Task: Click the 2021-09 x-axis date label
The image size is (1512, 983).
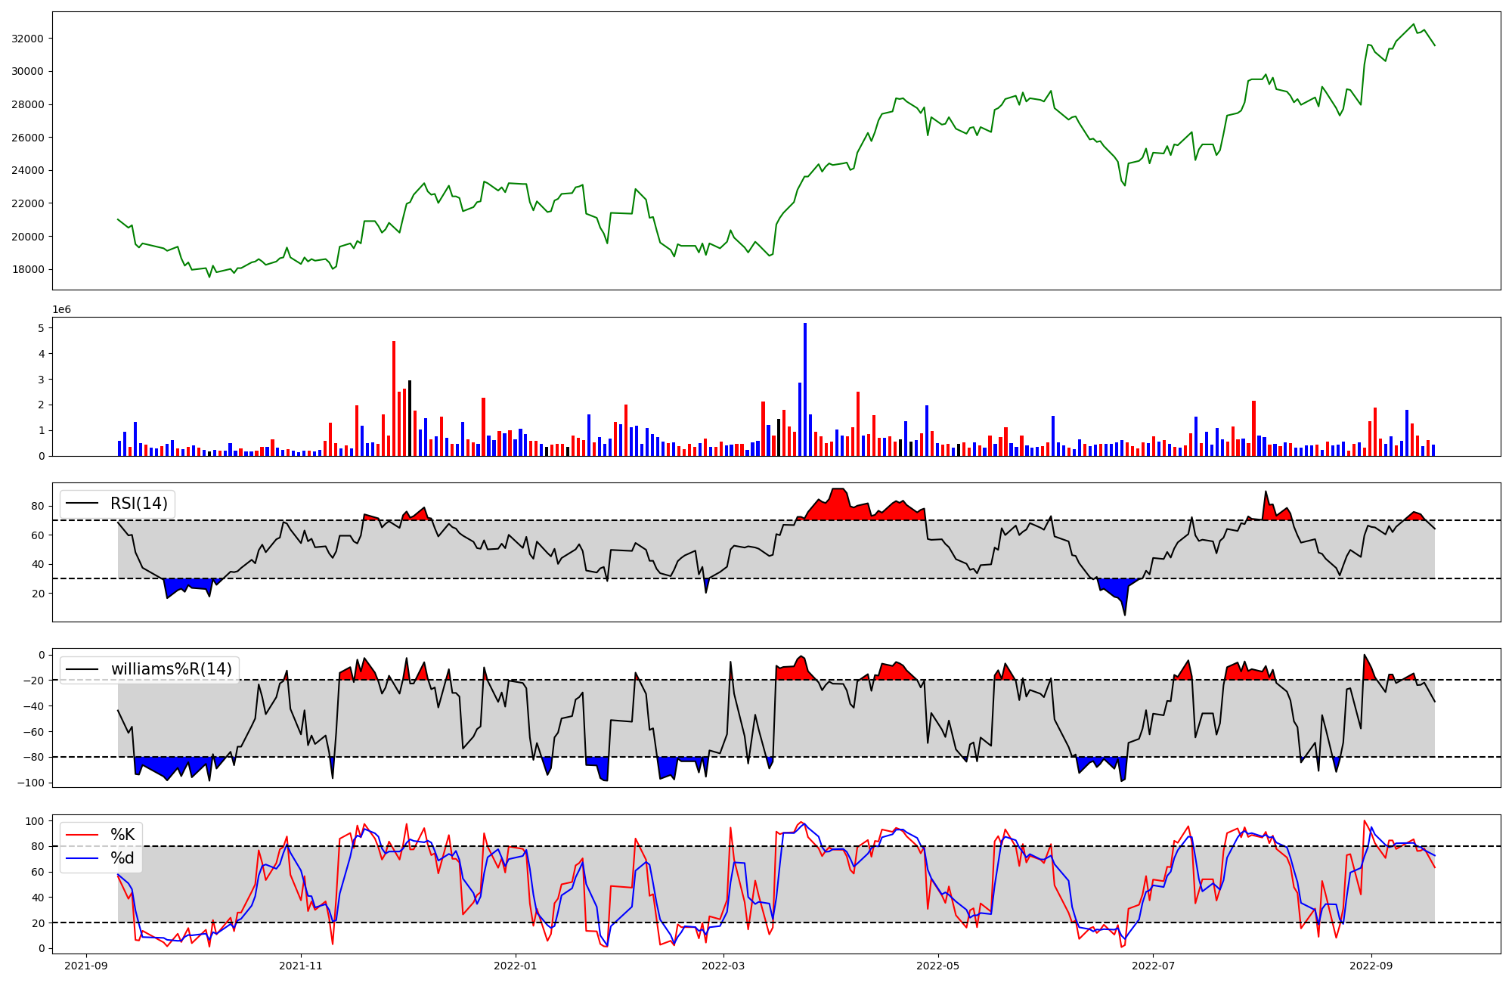Action: (86, 966)
